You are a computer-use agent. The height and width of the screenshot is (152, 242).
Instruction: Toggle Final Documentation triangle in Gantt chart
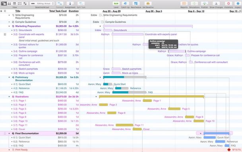tap(201, 133)
